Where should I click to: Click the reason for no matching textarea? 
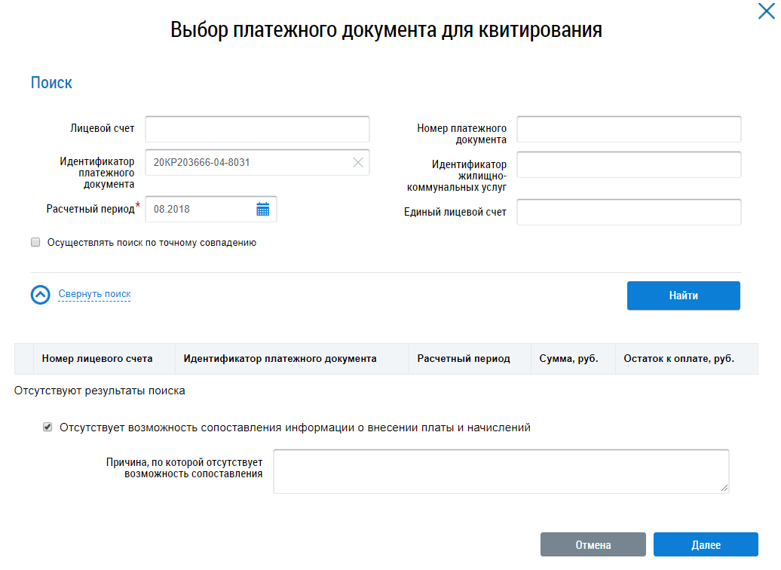click(x=501, y=471)
